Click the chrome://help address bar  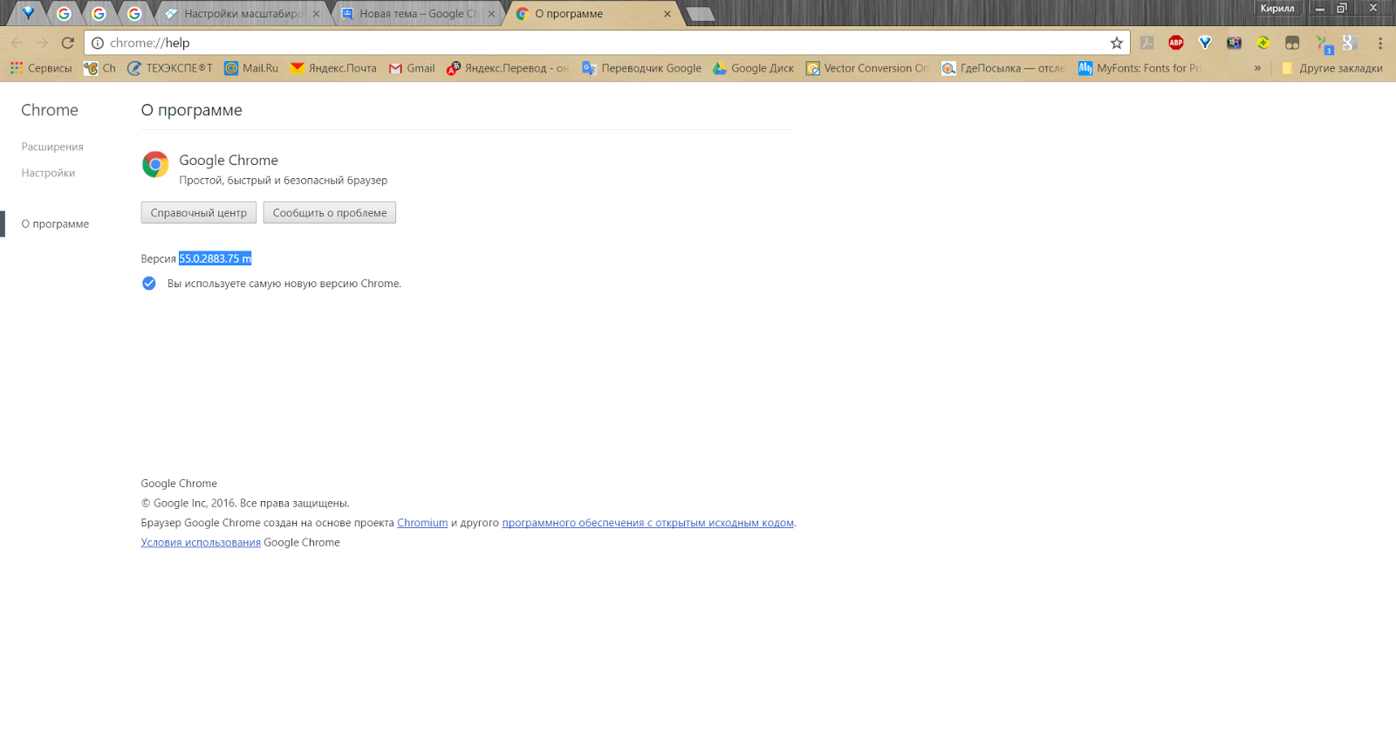click(x=606, y=43)
